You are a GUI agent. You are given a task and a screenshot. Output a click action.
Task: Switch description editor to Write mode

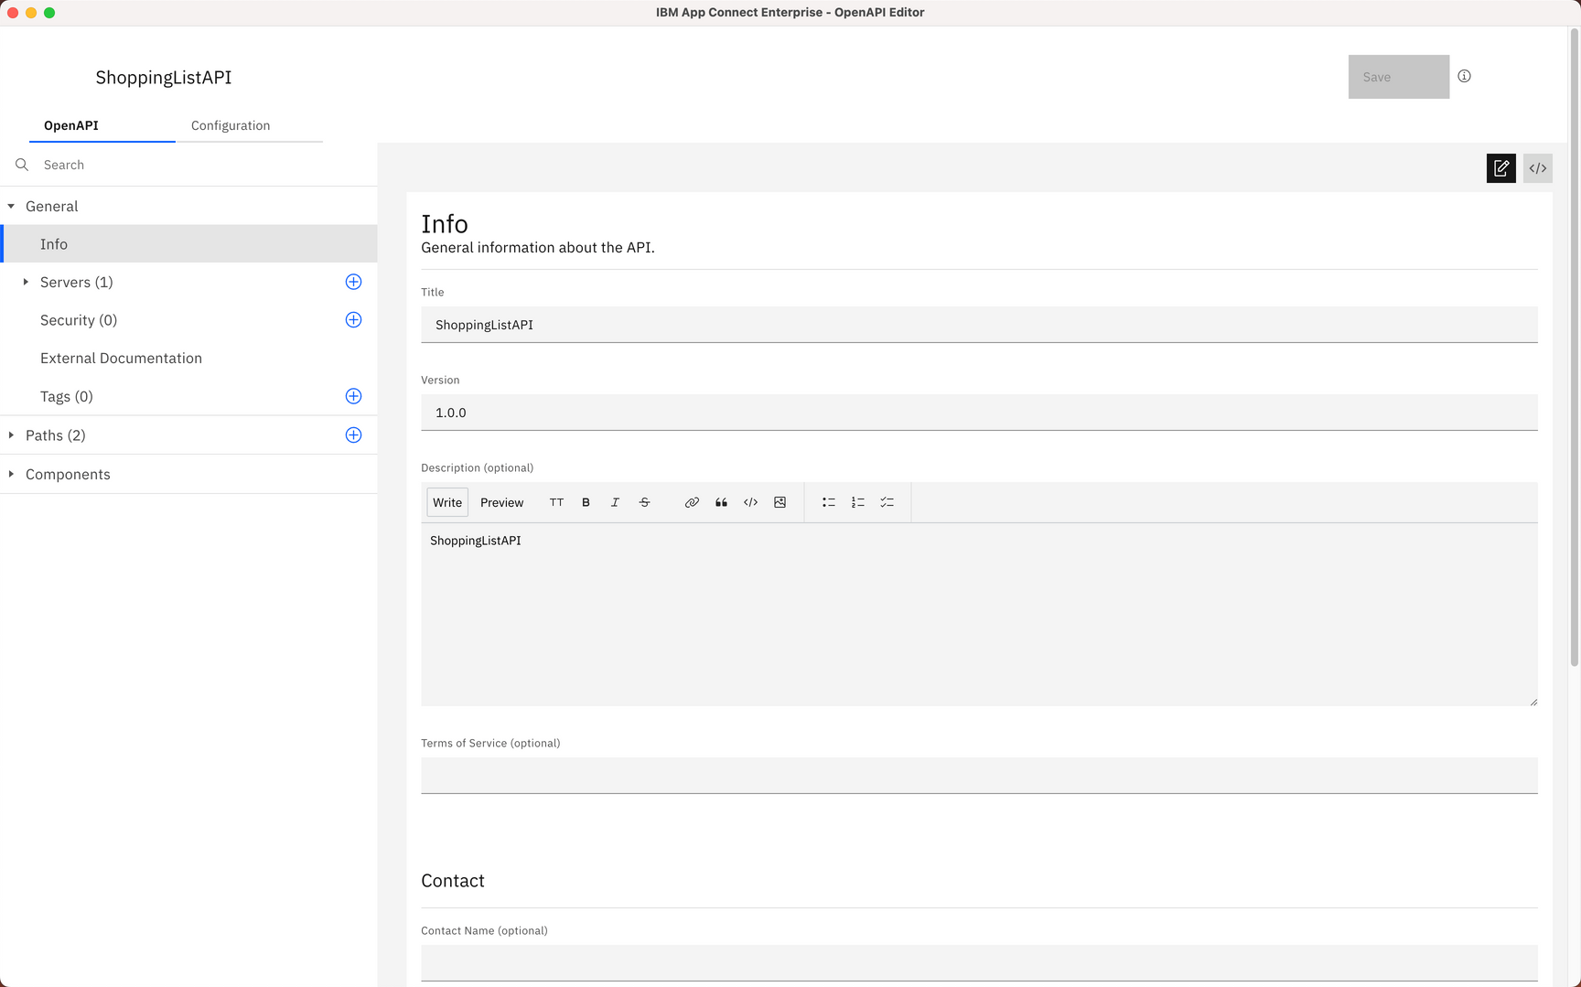click(447, 502)
